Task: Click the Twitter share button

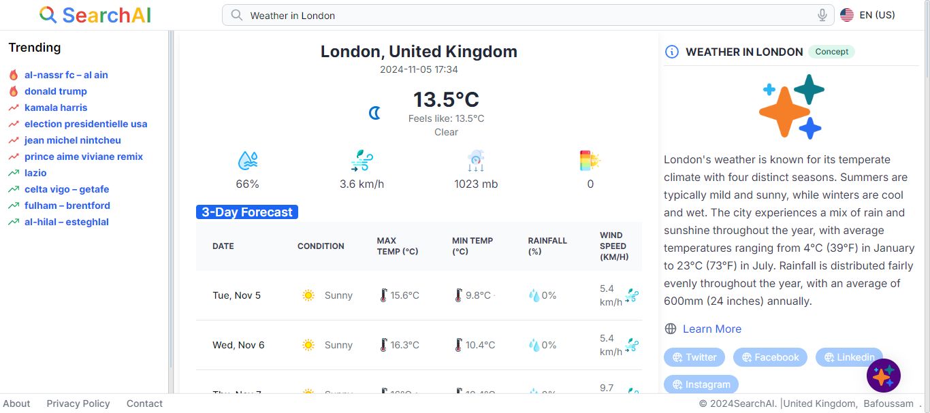Action: tap(694, 357)
